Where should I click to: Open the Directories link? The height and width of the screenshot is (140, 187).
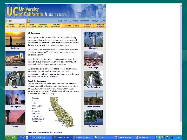(85, 21)
